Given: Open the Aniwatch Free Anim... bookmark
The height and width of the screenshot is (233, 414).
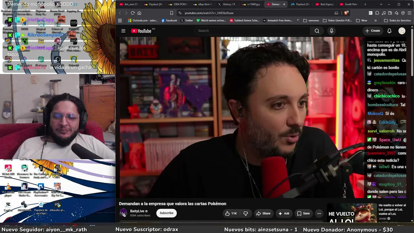Looking at the screenshot, I should 278,20.
